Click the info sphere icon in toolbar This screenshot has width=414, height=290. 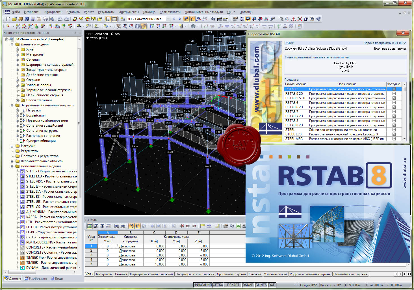(306, 19)
